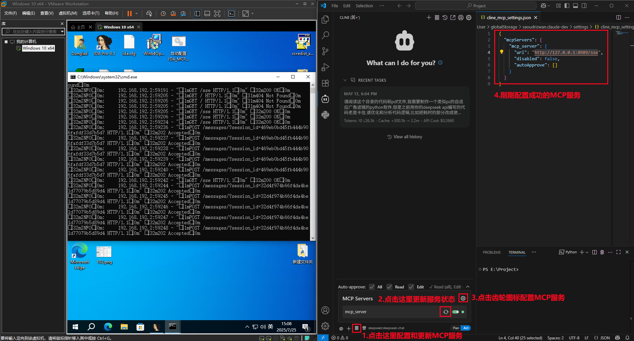The image size is (634, 341).
Task: Click the restart mcp_server refresh icon
Action: pos(446,312)
